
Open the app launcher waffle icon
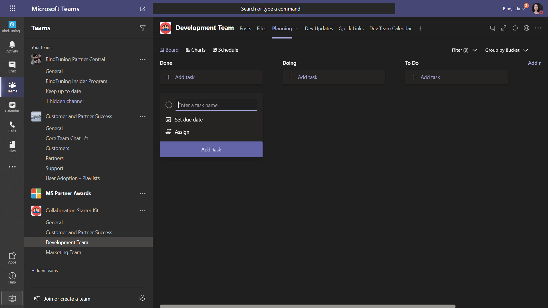12,8
